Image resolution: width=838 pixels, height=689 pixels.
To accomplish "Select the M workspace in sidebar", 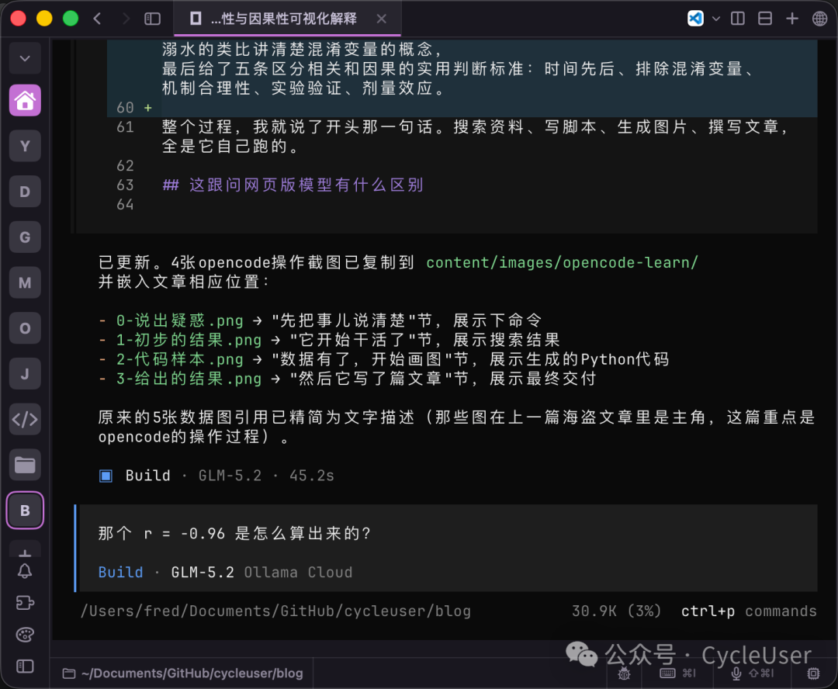I will pos(25,282).
